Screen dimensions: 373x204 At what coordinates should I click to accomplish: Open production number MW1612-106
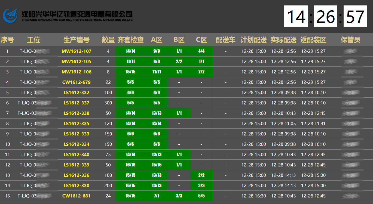click(x=77, y=72)
